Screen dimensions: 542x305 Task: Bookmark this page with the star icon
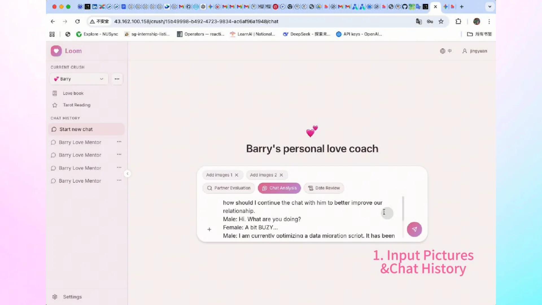(441, 21)
